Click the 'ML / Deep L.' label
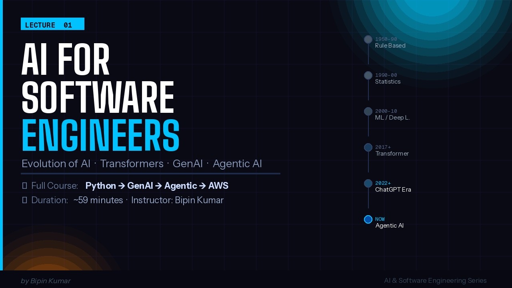The width and height of the screenshot is (512, 288). [x=392, y=118]
